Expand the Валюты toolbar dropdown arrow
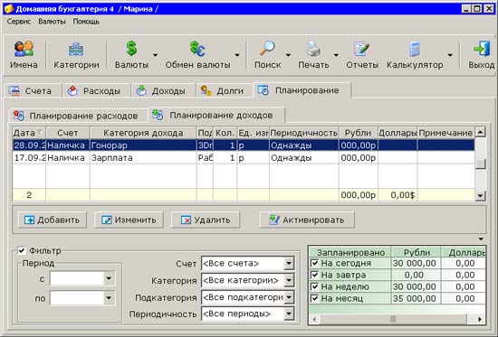Viewport: 498px width, 337px height. (x=155, y=55)
